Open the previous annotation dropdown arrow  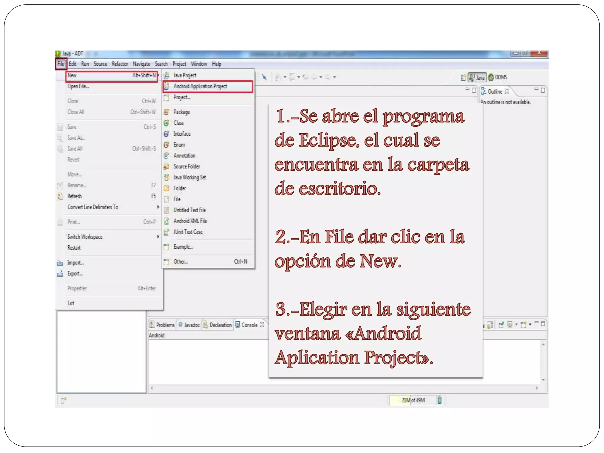(299, 77)
